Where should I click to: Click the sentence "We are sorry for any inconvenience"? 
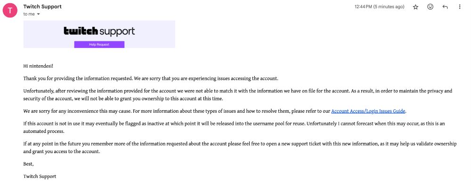coord(77,111)
